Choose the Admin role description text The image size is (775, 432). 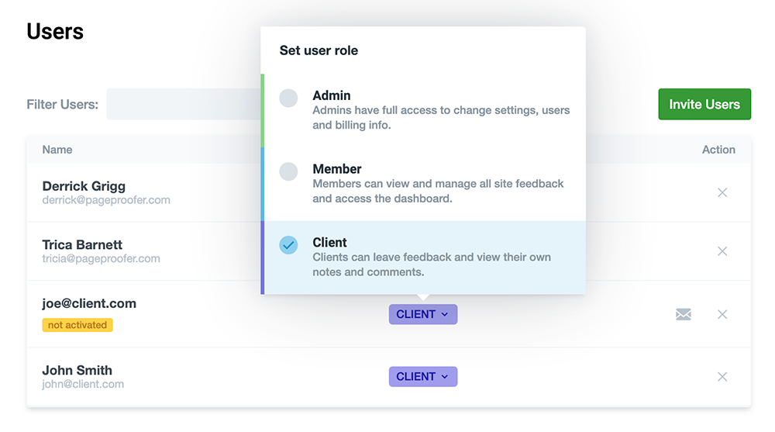click(x=440, y=118)
